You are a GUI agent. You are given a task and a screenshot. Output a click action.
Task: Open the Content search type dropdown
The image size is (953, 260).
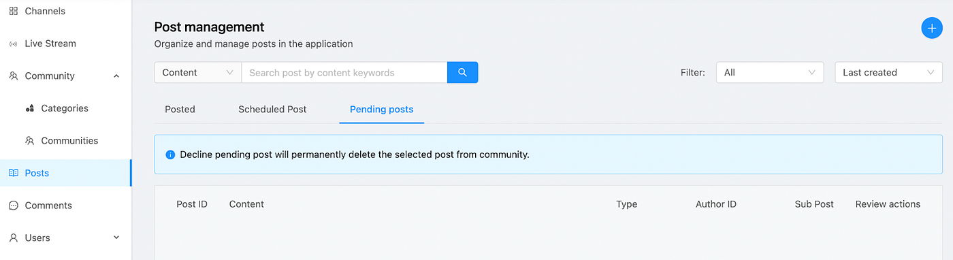point(197,72)
